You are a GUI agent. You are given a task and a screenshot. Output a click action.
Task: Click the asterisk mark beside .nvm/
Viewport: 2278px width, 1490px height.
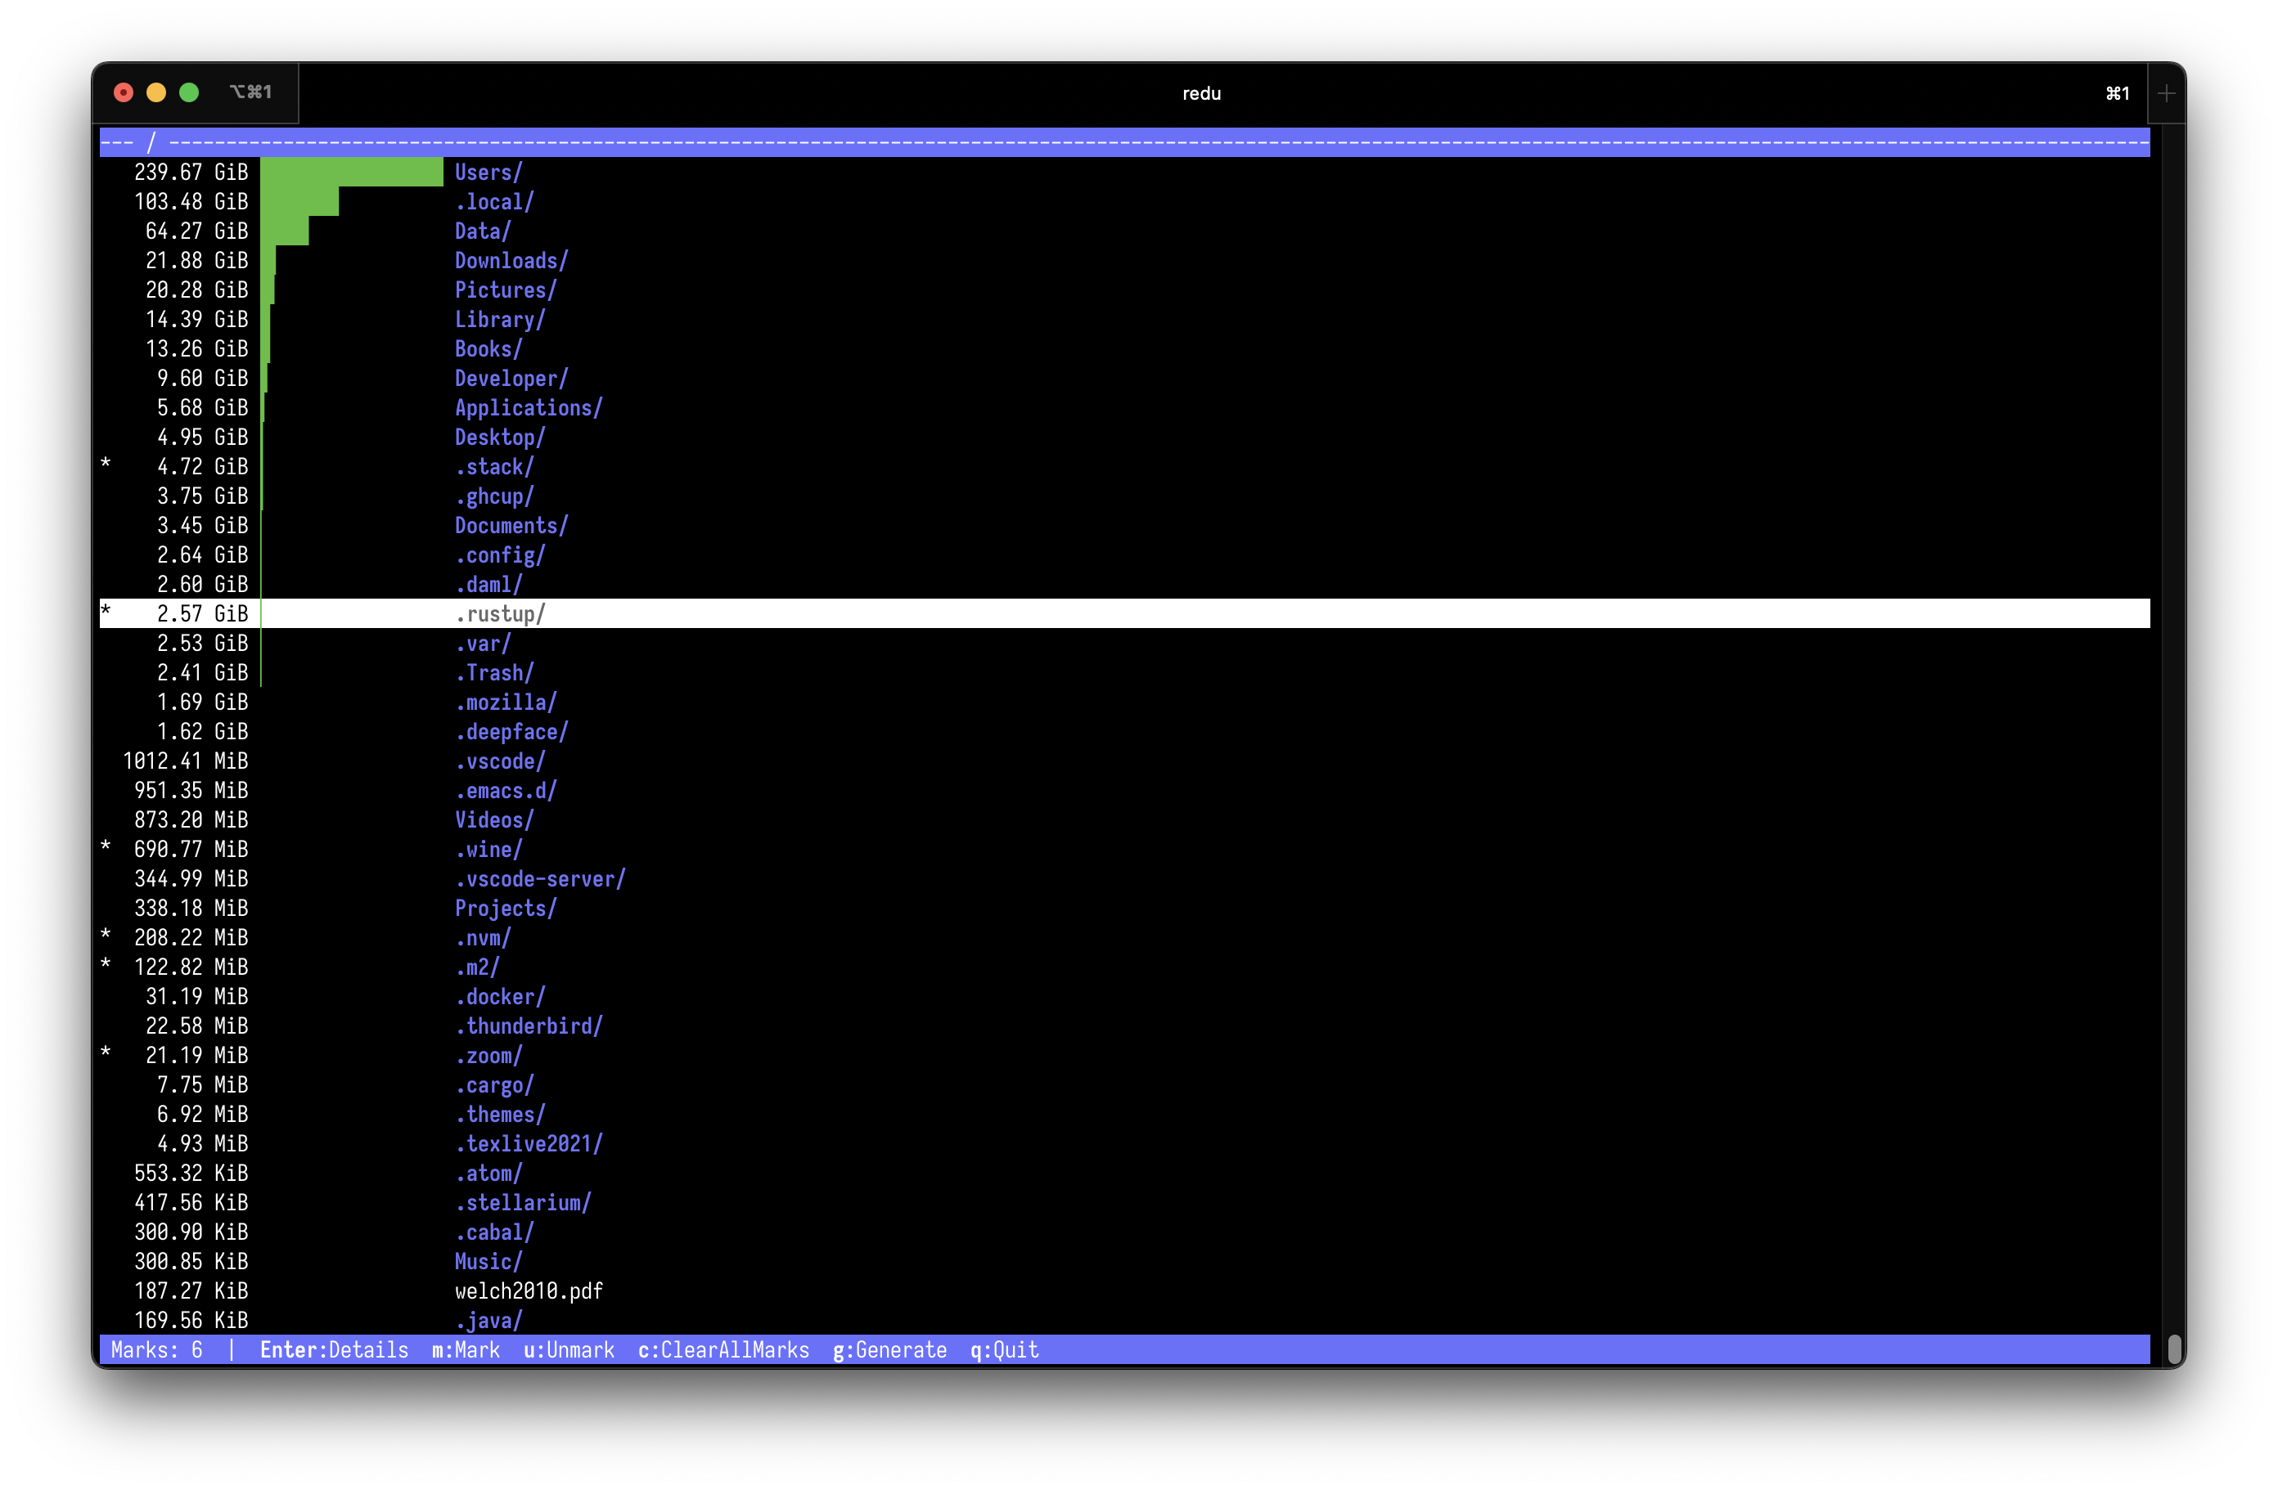point(106,936)
